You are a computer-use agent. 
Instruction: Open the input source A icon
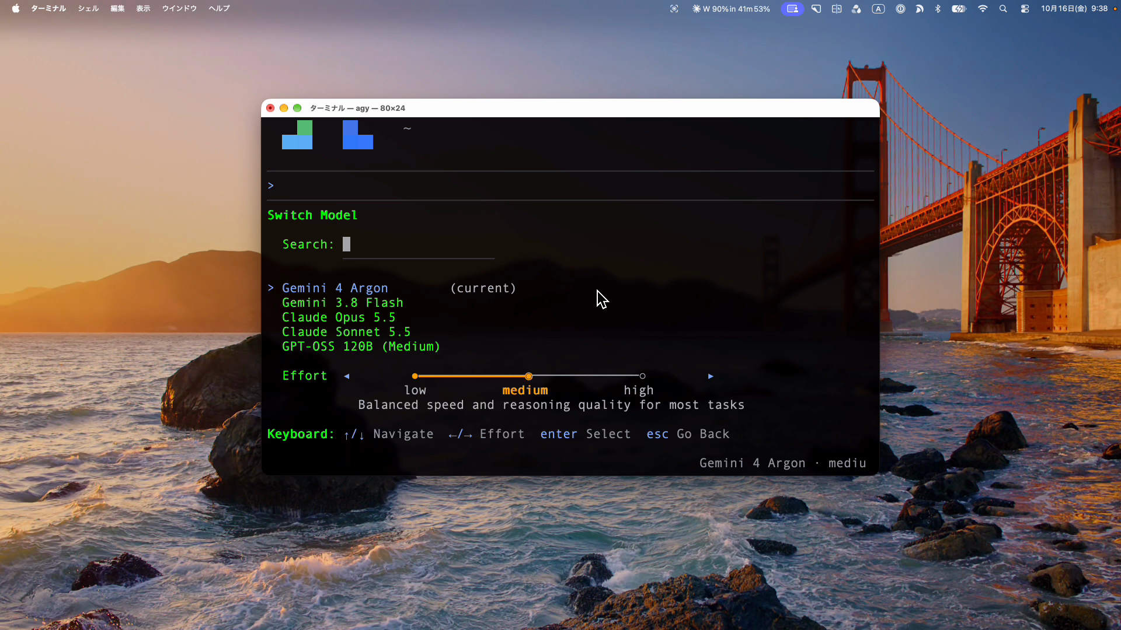pos(878,9)
